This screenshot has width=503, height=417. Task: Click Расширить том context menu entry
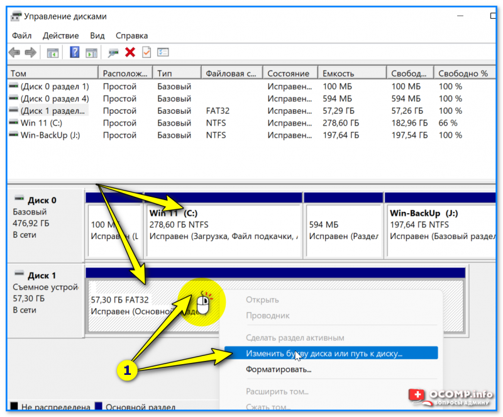277,391
